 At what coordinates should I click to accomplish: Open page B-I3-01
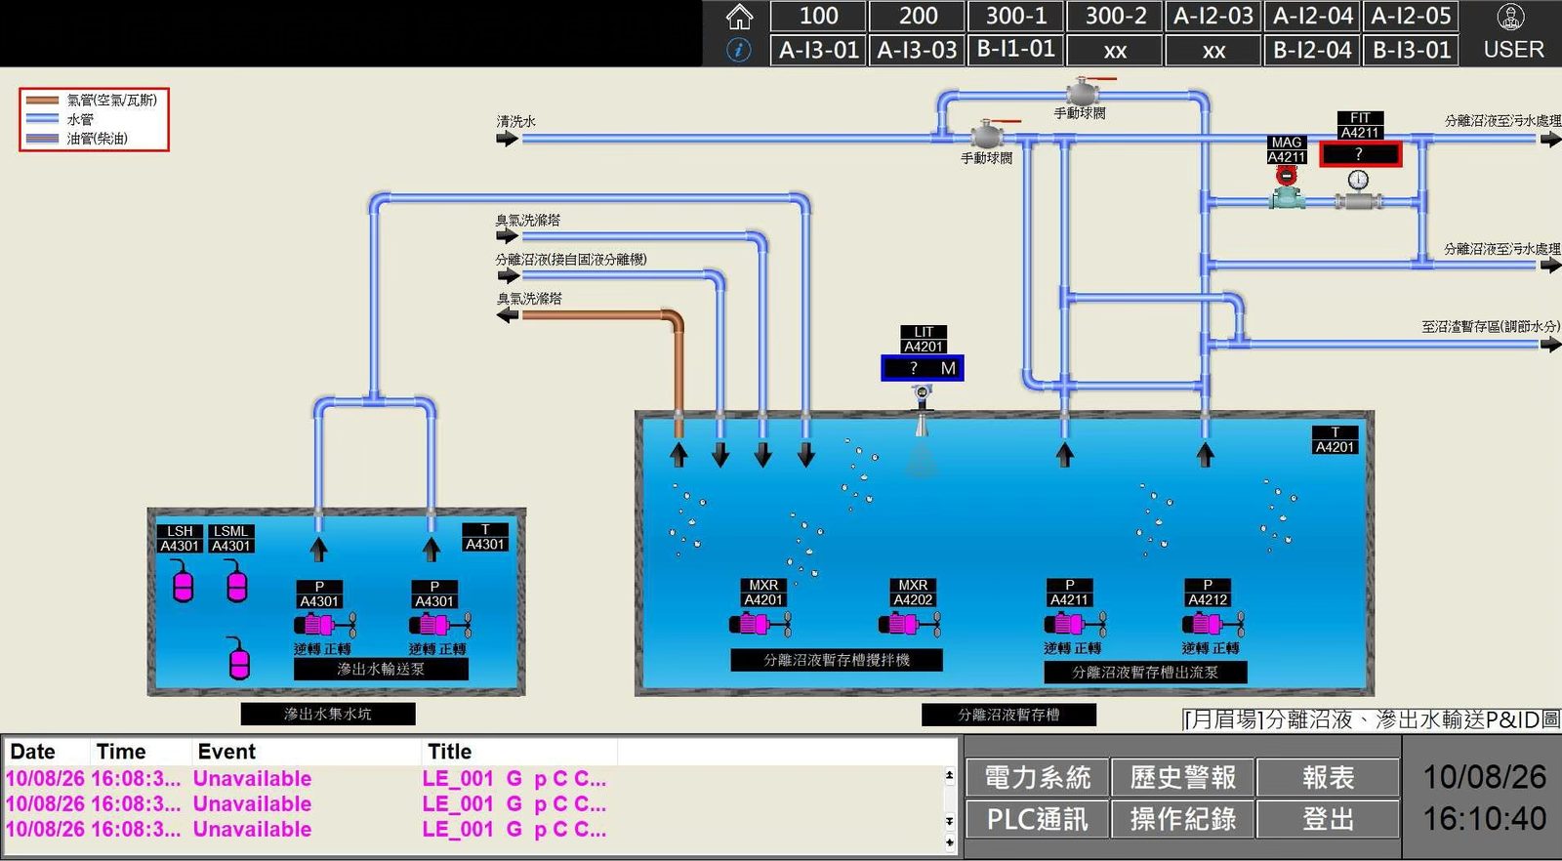[1411, 50]
